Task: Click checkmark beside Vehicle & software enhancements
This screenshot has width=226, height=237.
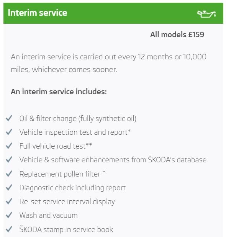Action: (9, 160)
